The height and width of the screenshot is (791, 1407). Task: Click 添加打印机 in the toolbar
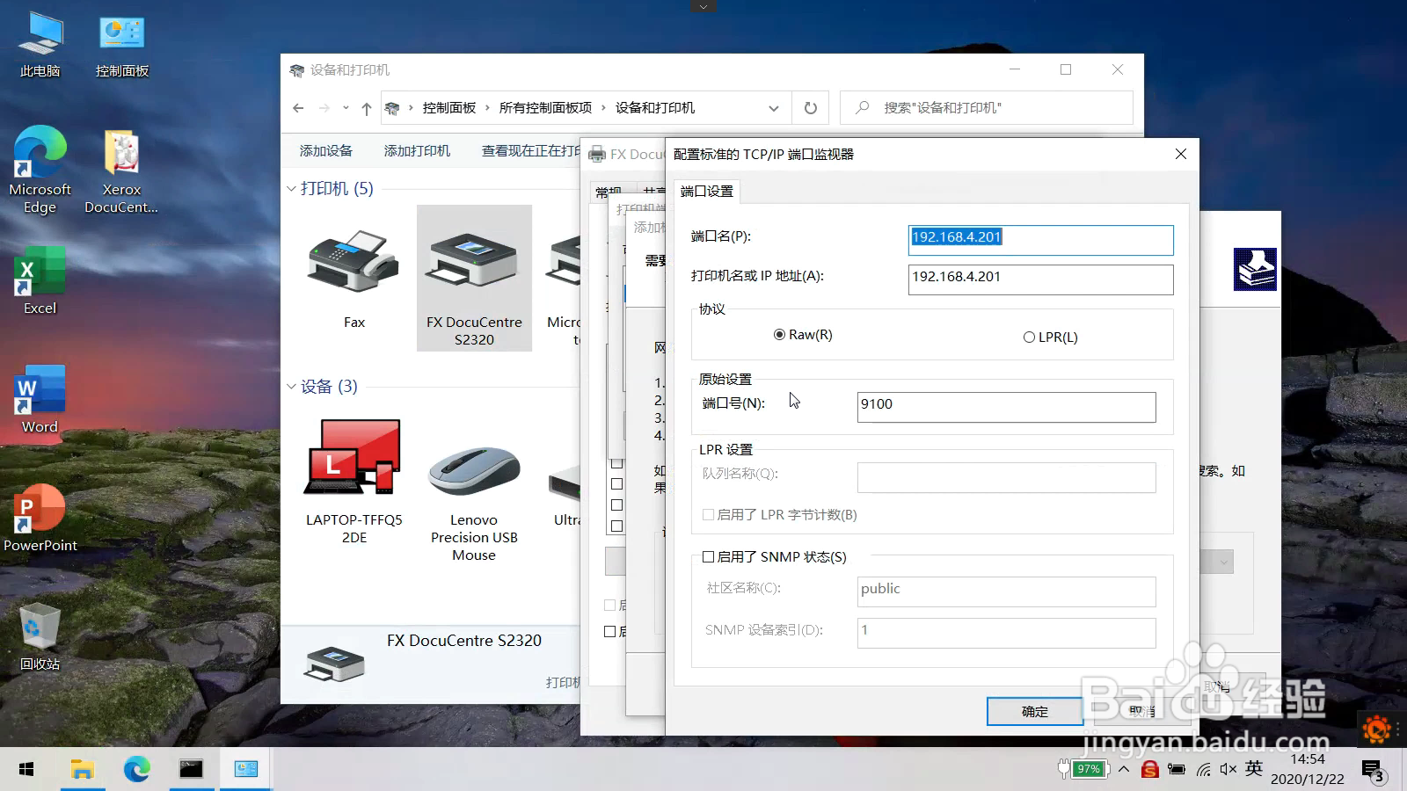[x=417, y=151]
